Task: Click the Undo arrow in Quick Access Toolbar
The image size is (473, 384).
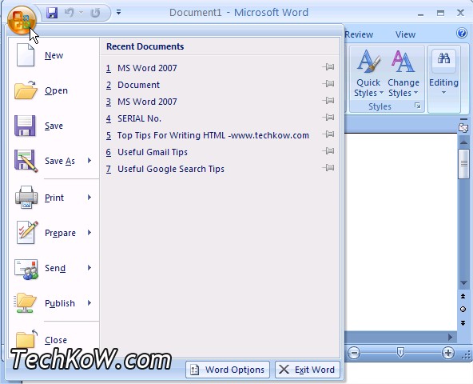Action: pyautogui.click(x=69, y=13)
